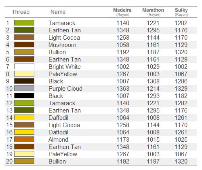Image resolution: width=202 pixels, height=170 pixels.
Task: Click Sulky code 1025 in the Almond row
Action: [181, 140]
